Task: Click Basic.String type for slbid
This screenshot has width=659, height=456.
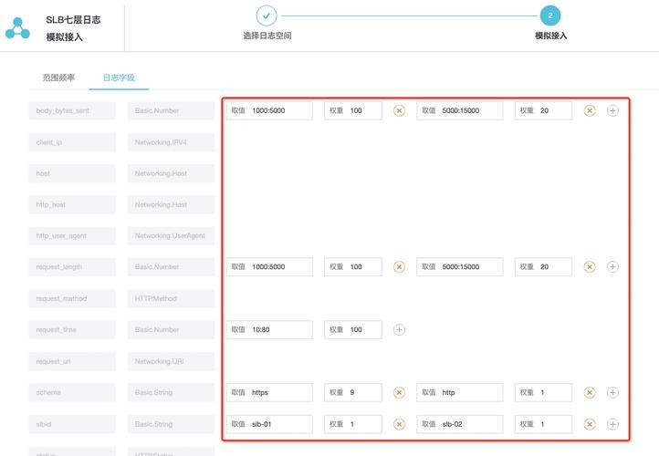Action: (x=171, y=424)
